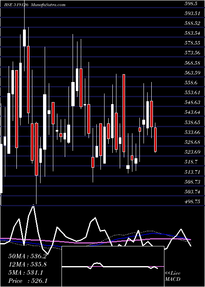Select the 523.69 price axis label
205x287 pixels.
tap(192, 152)
